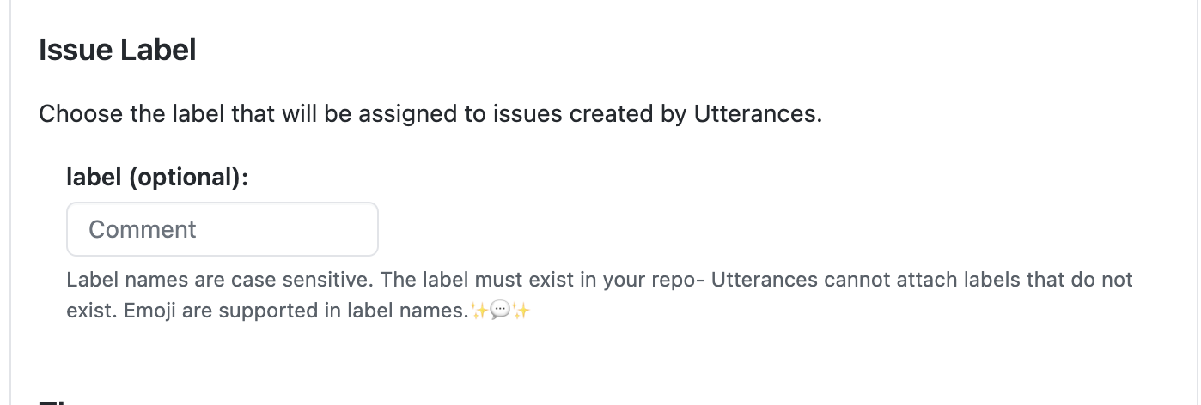Click the "Issue Label" section heading
This screenshot has height=405, width=1201.
118,51
